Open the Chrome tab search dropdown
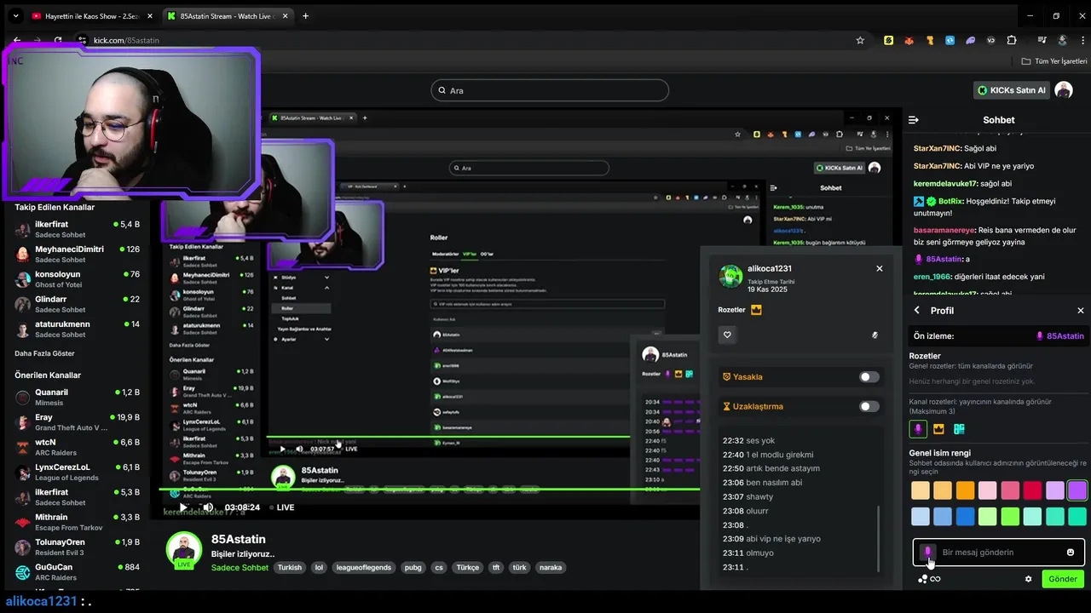The image size is (1091, 613). click(x=15, y=16)
